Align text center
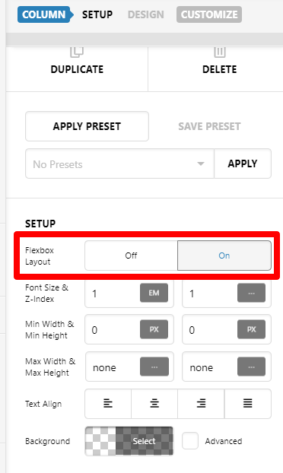This screenshot has width=283, height=473. (154, 403)
